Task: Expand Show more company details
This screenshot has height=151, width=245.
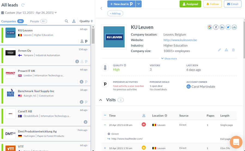Action: pyautogui.click(x=169, y=59)
